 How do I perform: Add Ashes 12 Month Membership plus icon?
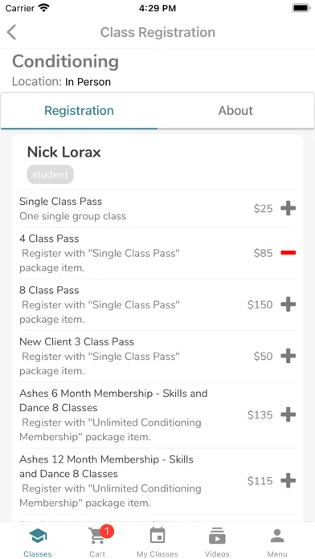(288, 480)
